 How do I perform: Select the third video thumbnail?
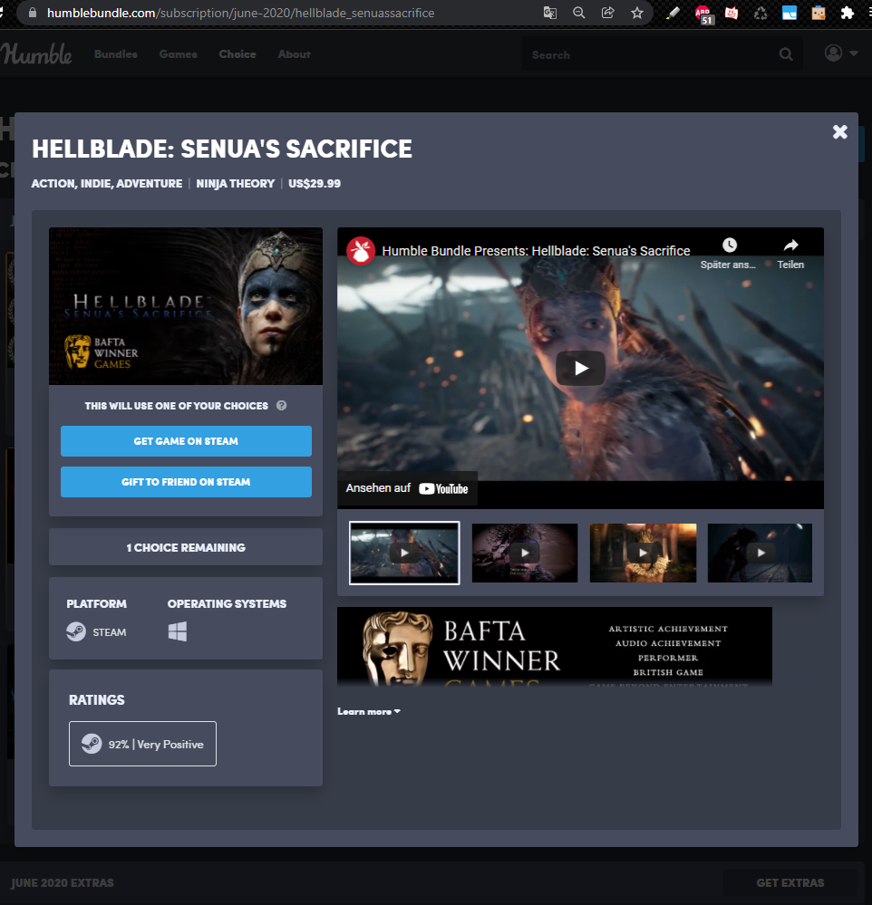tap(643, 553)
